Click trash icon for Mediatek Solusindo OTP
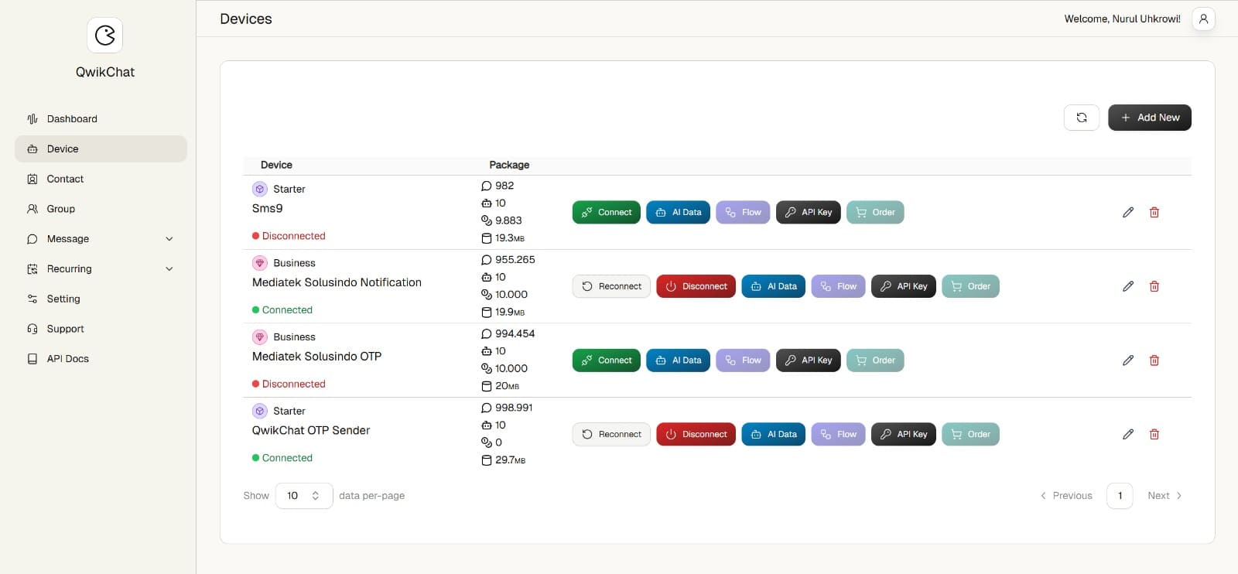Image resolution: width=1238 pixels, height=574 pixels. (1154, 360)
